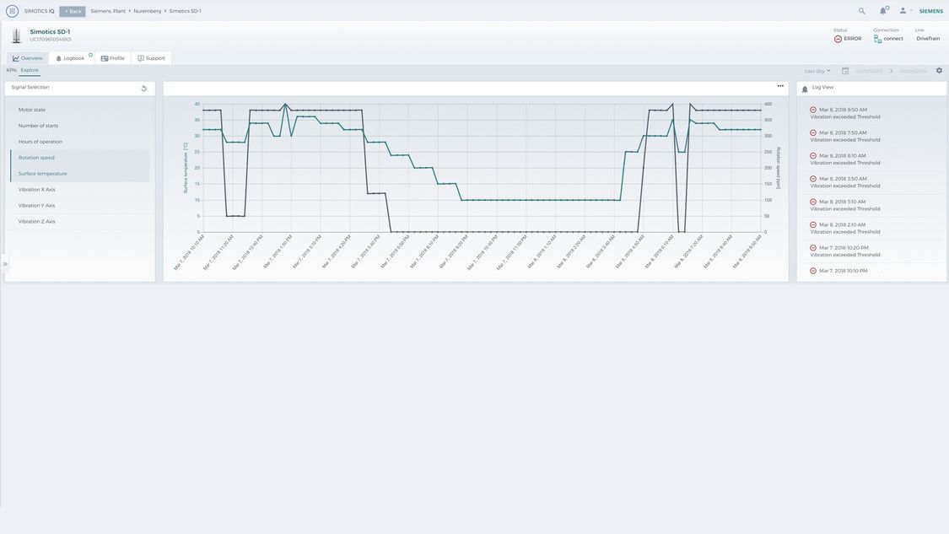Deselect the Rotation speed signal

tap(80, 158)
